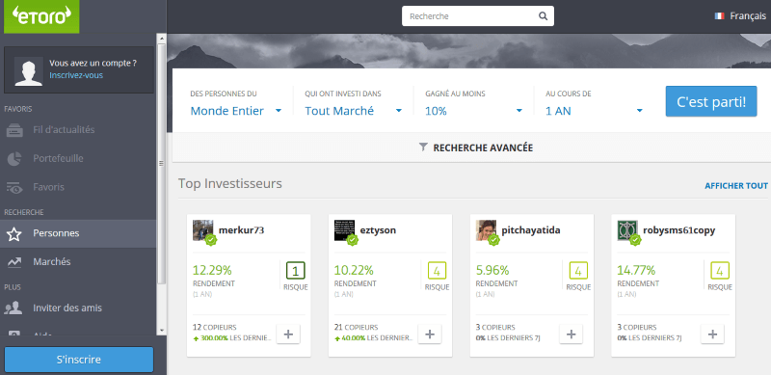Open merkur73 username link
Viewport: 771px width, 375px height.
pyautogui.click(x=242, y=230)
